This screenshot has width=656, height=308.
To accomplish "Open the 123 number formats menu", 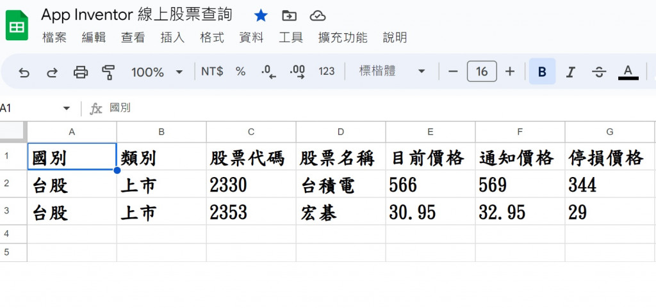I will [326, 72].
